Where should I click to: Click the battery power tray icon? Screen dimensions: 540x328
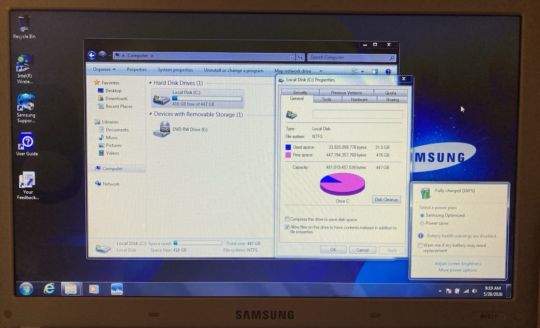click(x=457, y=291)
